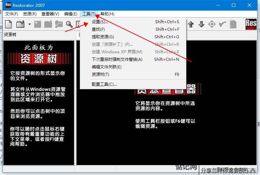Open the 编辑(E) menu

pyautogui.click(x=71, y=14)
